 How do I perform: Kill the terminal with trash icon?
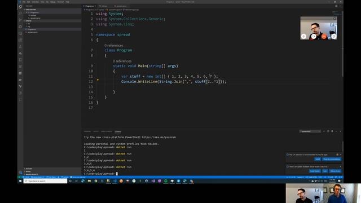(x=332, y=131)
